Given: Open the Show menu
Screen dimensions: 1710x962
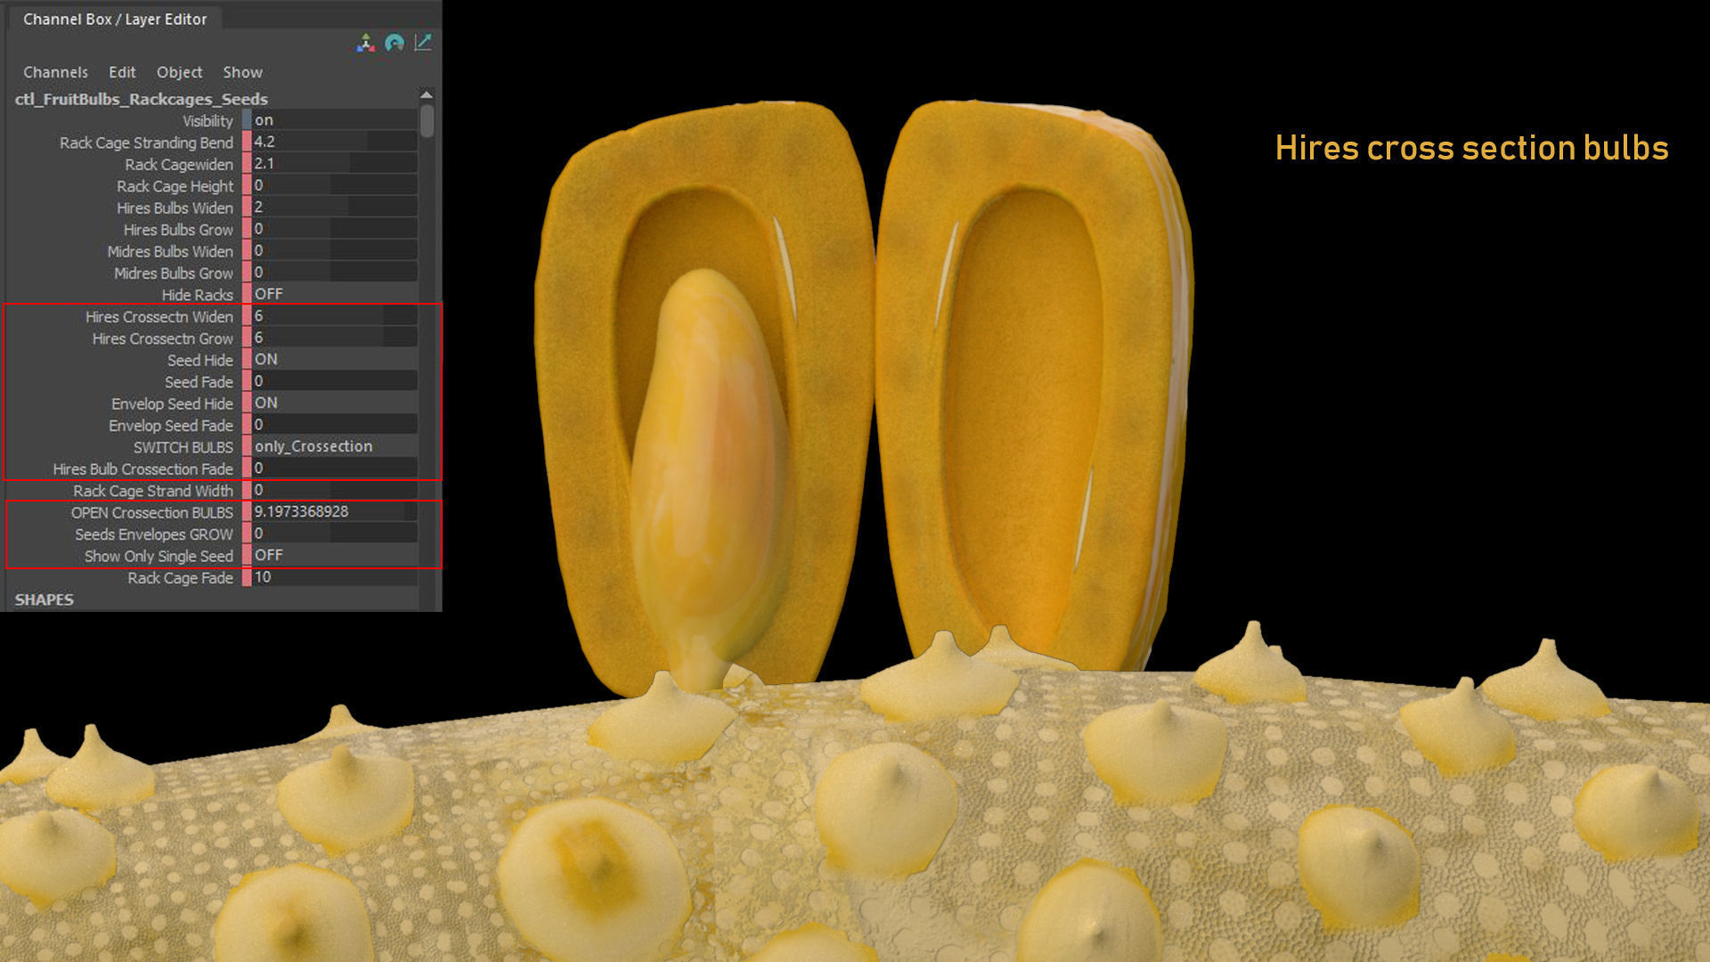Looking at the screenshot, I should point(242,72).
